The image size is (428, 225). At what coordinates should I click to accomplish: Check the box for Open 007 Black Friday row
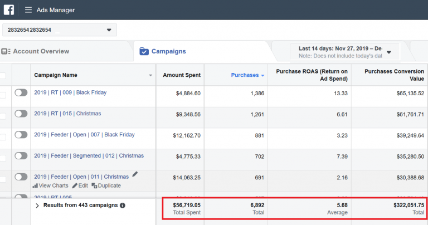[x=3, y=137]
